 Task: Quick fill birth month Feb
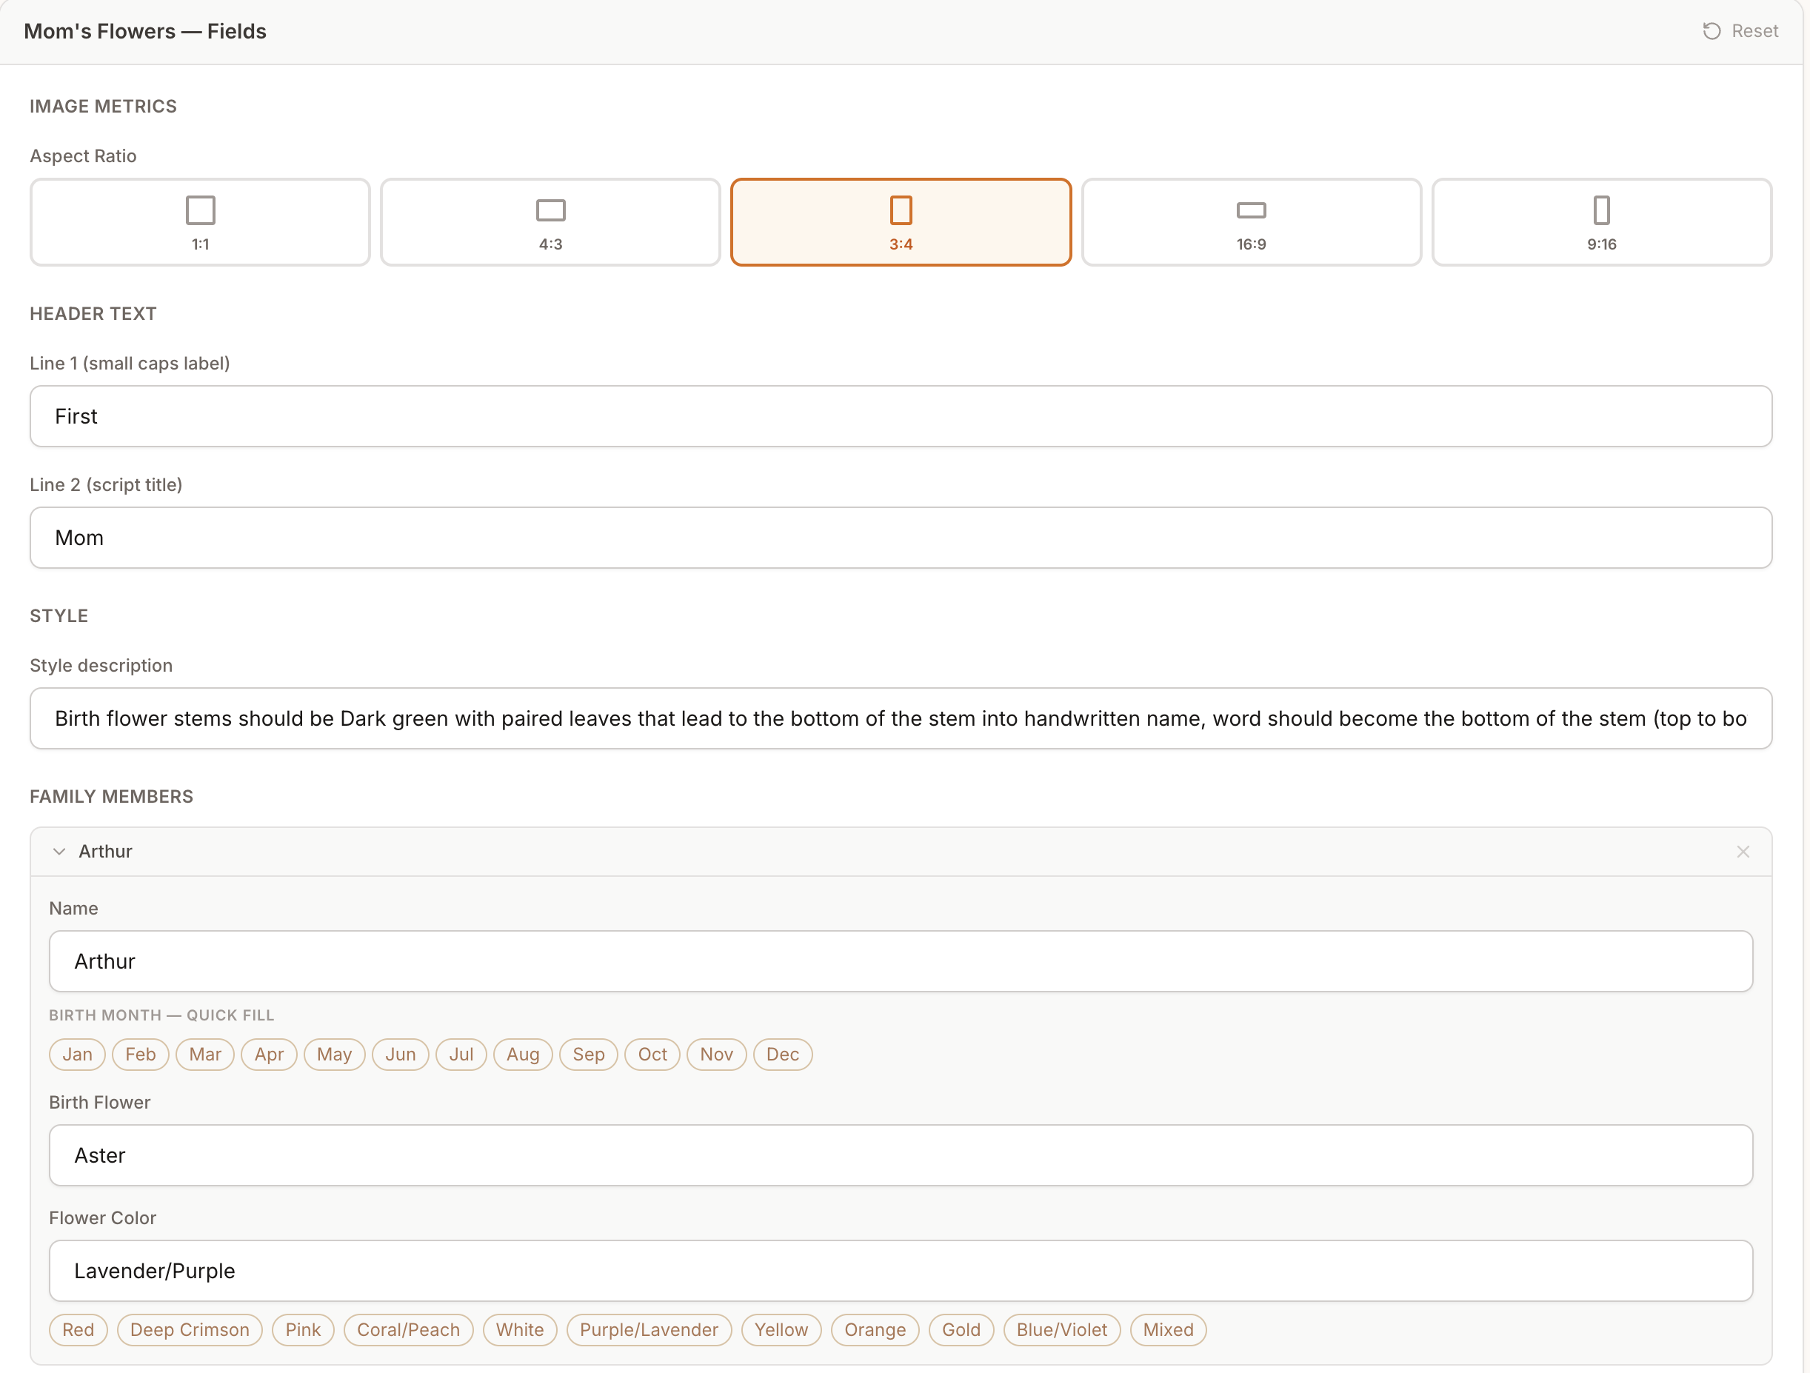(140, 1054)
